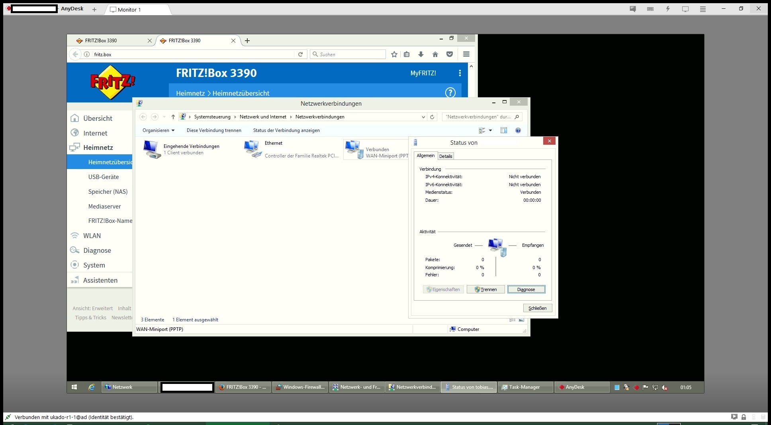Screen dimensions: 771x425
Task: Add a new AnyDesk session tab
Action: [94, 10]
